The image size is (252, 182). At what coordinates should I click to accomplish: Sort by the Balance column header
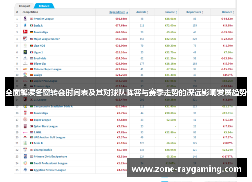pyautogui.click(x=228, y=12)
